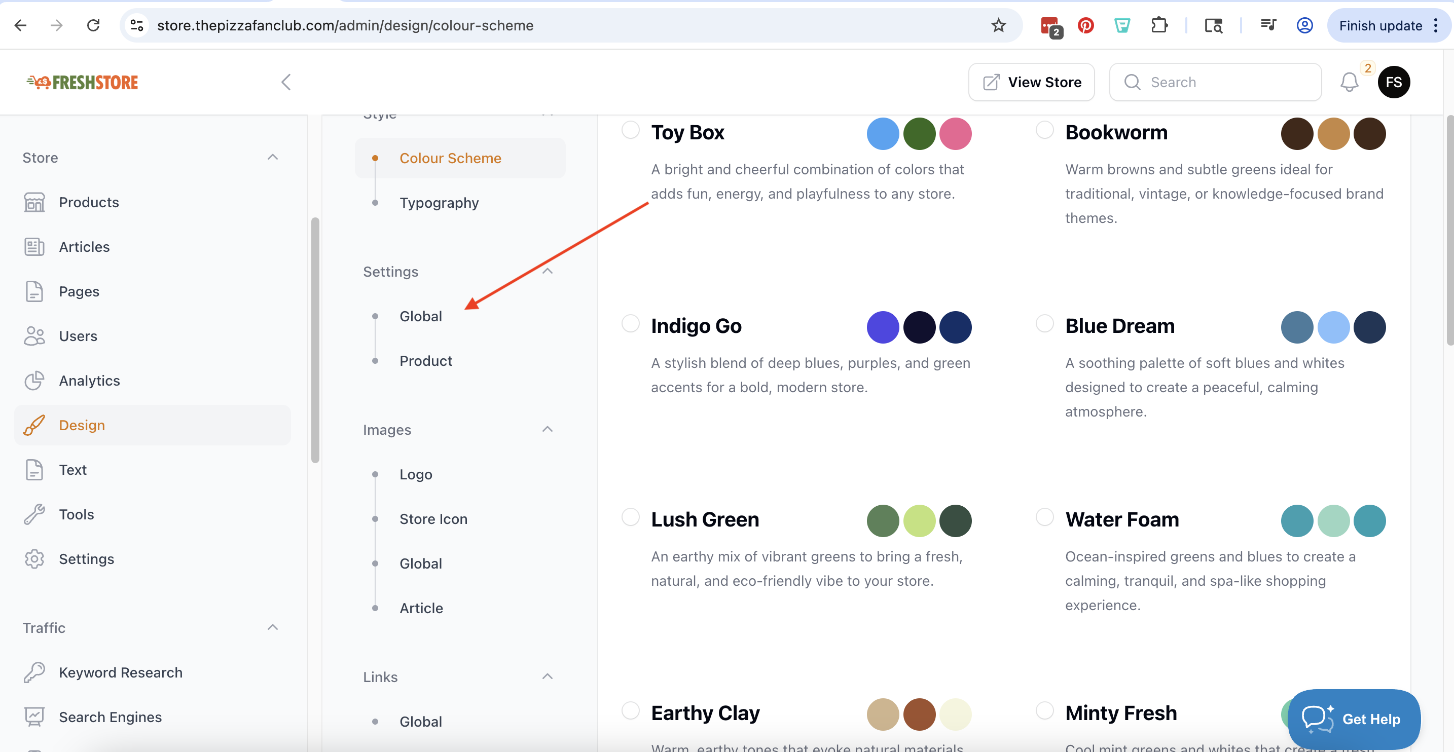Click the notification bell icon
The width and height of the screenshot is (1454, 752).
1349,83
